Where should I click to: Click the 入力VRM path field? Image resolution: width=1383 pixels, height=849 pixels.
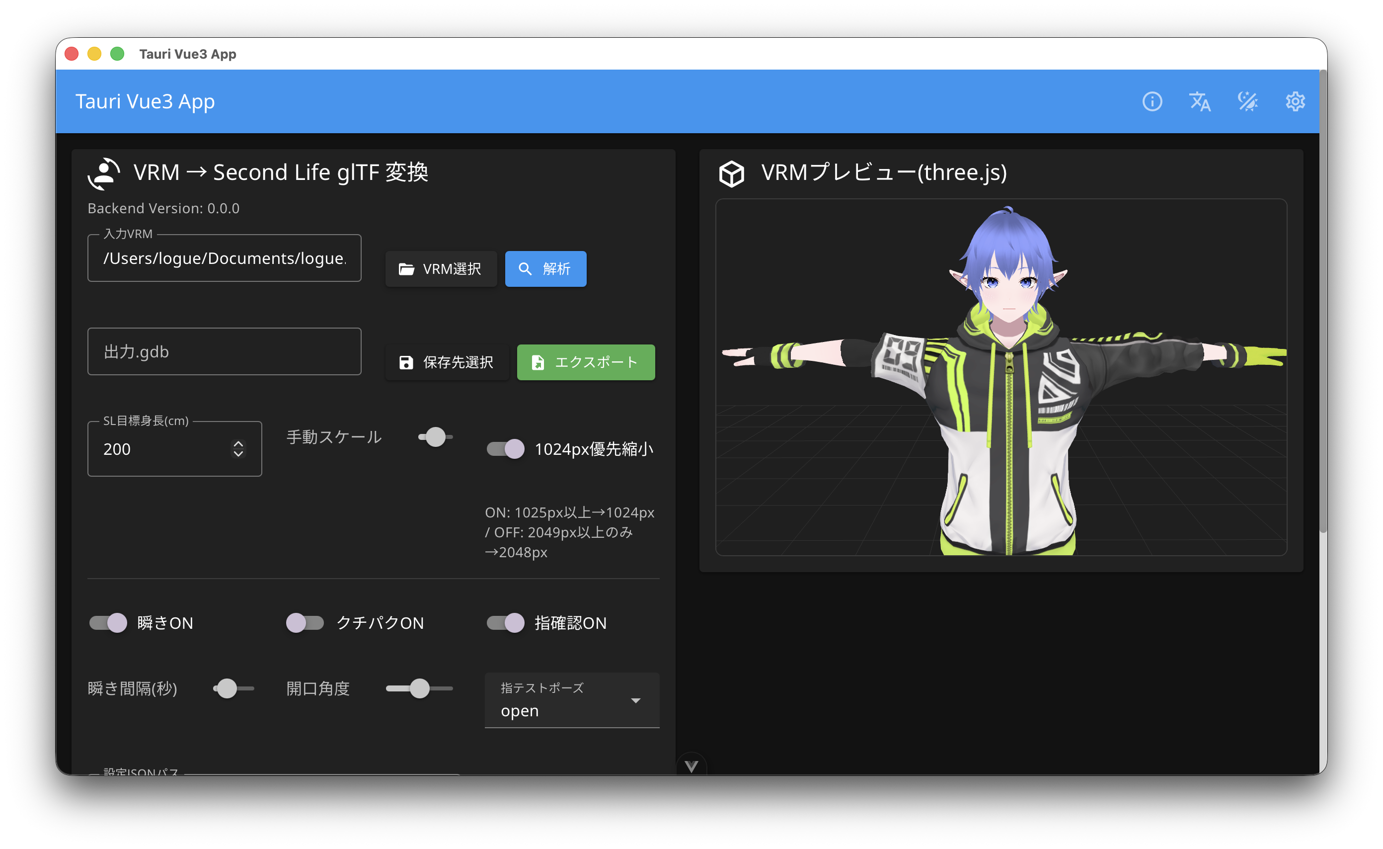point(225,258)
